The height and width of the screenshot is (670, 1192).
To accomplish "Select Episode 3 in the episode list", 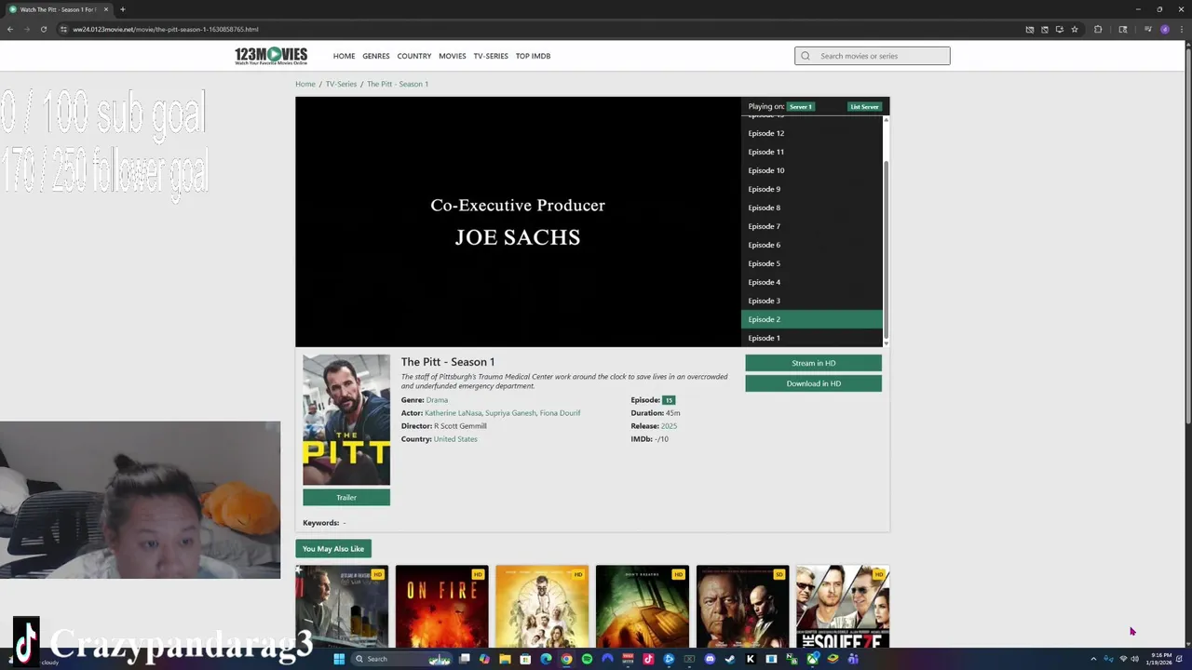I will click(x=811, y=301).
